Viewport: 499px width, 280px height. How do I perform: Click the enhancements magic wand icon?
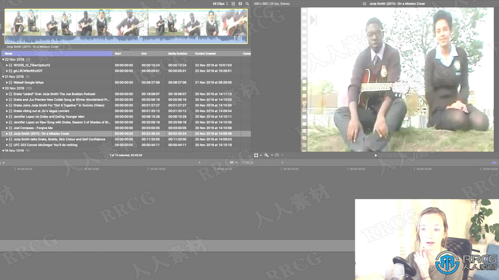(266, 155)
